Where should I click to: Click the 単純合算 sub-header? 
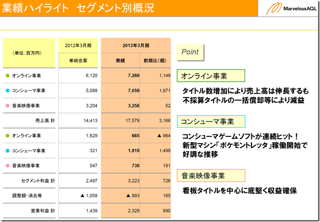click(78, 60)
